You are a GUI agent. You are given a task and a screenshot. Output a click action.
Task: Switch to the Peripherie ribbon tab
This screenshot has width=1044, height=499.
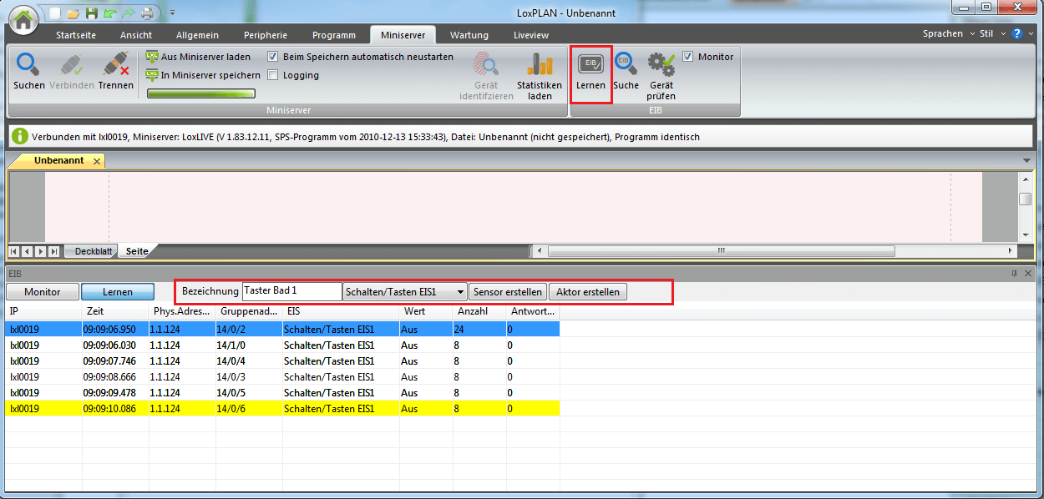coord(265,35)
